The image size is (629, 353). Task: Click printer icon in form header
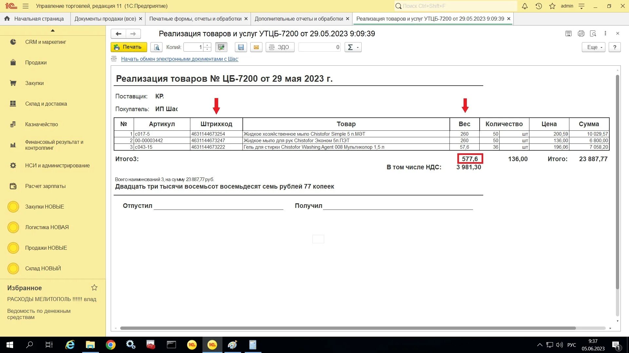[581, 33]
